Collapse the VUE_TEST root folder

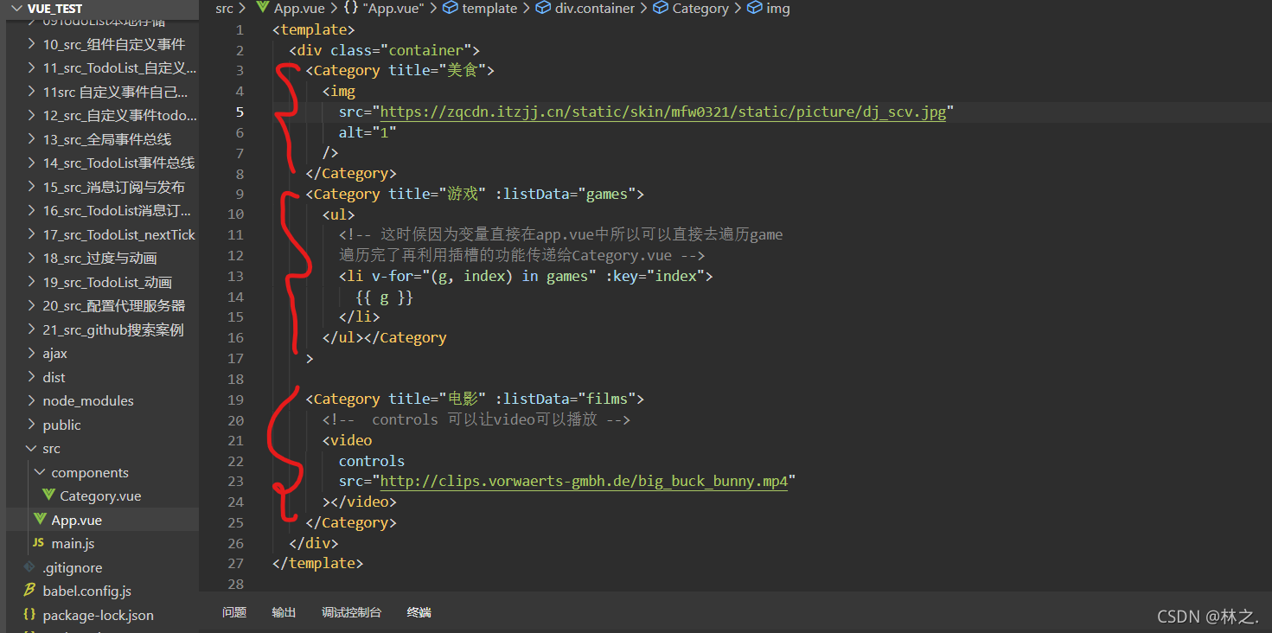[x=16, y=9]
